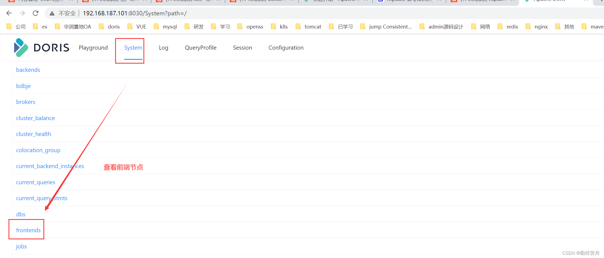This screenshot has width=604, height=258.
Task: Open the Log tab
Action: click(x=164, y=48)
